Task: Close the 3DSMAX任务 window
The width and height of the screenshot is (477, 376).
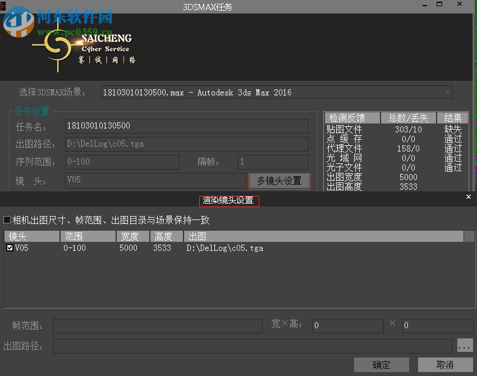Action: 460,4
